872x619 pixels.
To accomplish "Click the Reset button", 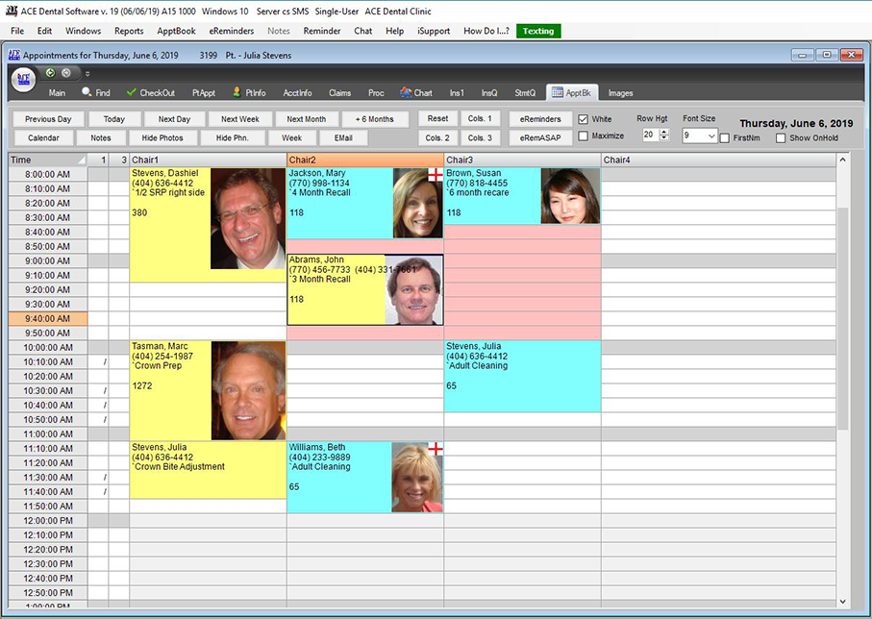I will click(437, 118).
